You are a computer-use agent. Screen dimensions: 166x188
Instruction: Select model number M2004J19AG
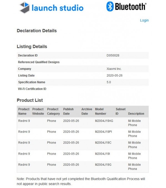click(104, 121)
